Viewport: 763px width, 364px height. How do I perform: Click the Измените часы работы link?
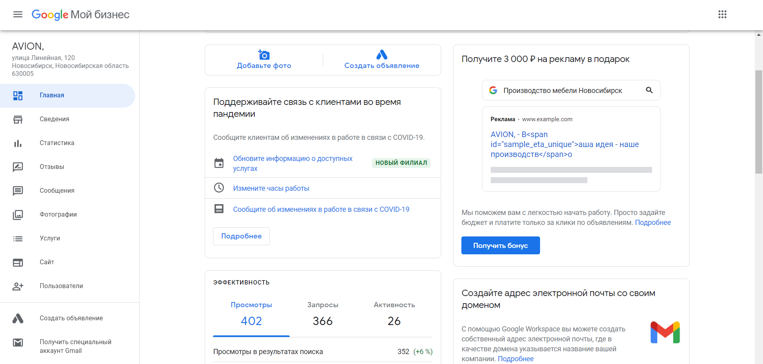point(271,188)
